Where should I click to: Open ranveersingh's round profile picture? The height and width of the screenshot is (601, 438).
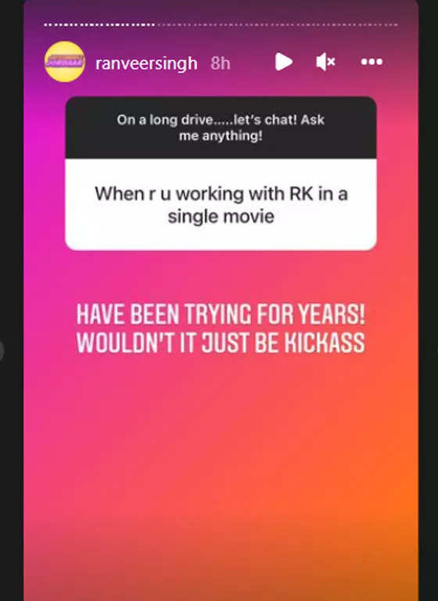click(65, 62)
